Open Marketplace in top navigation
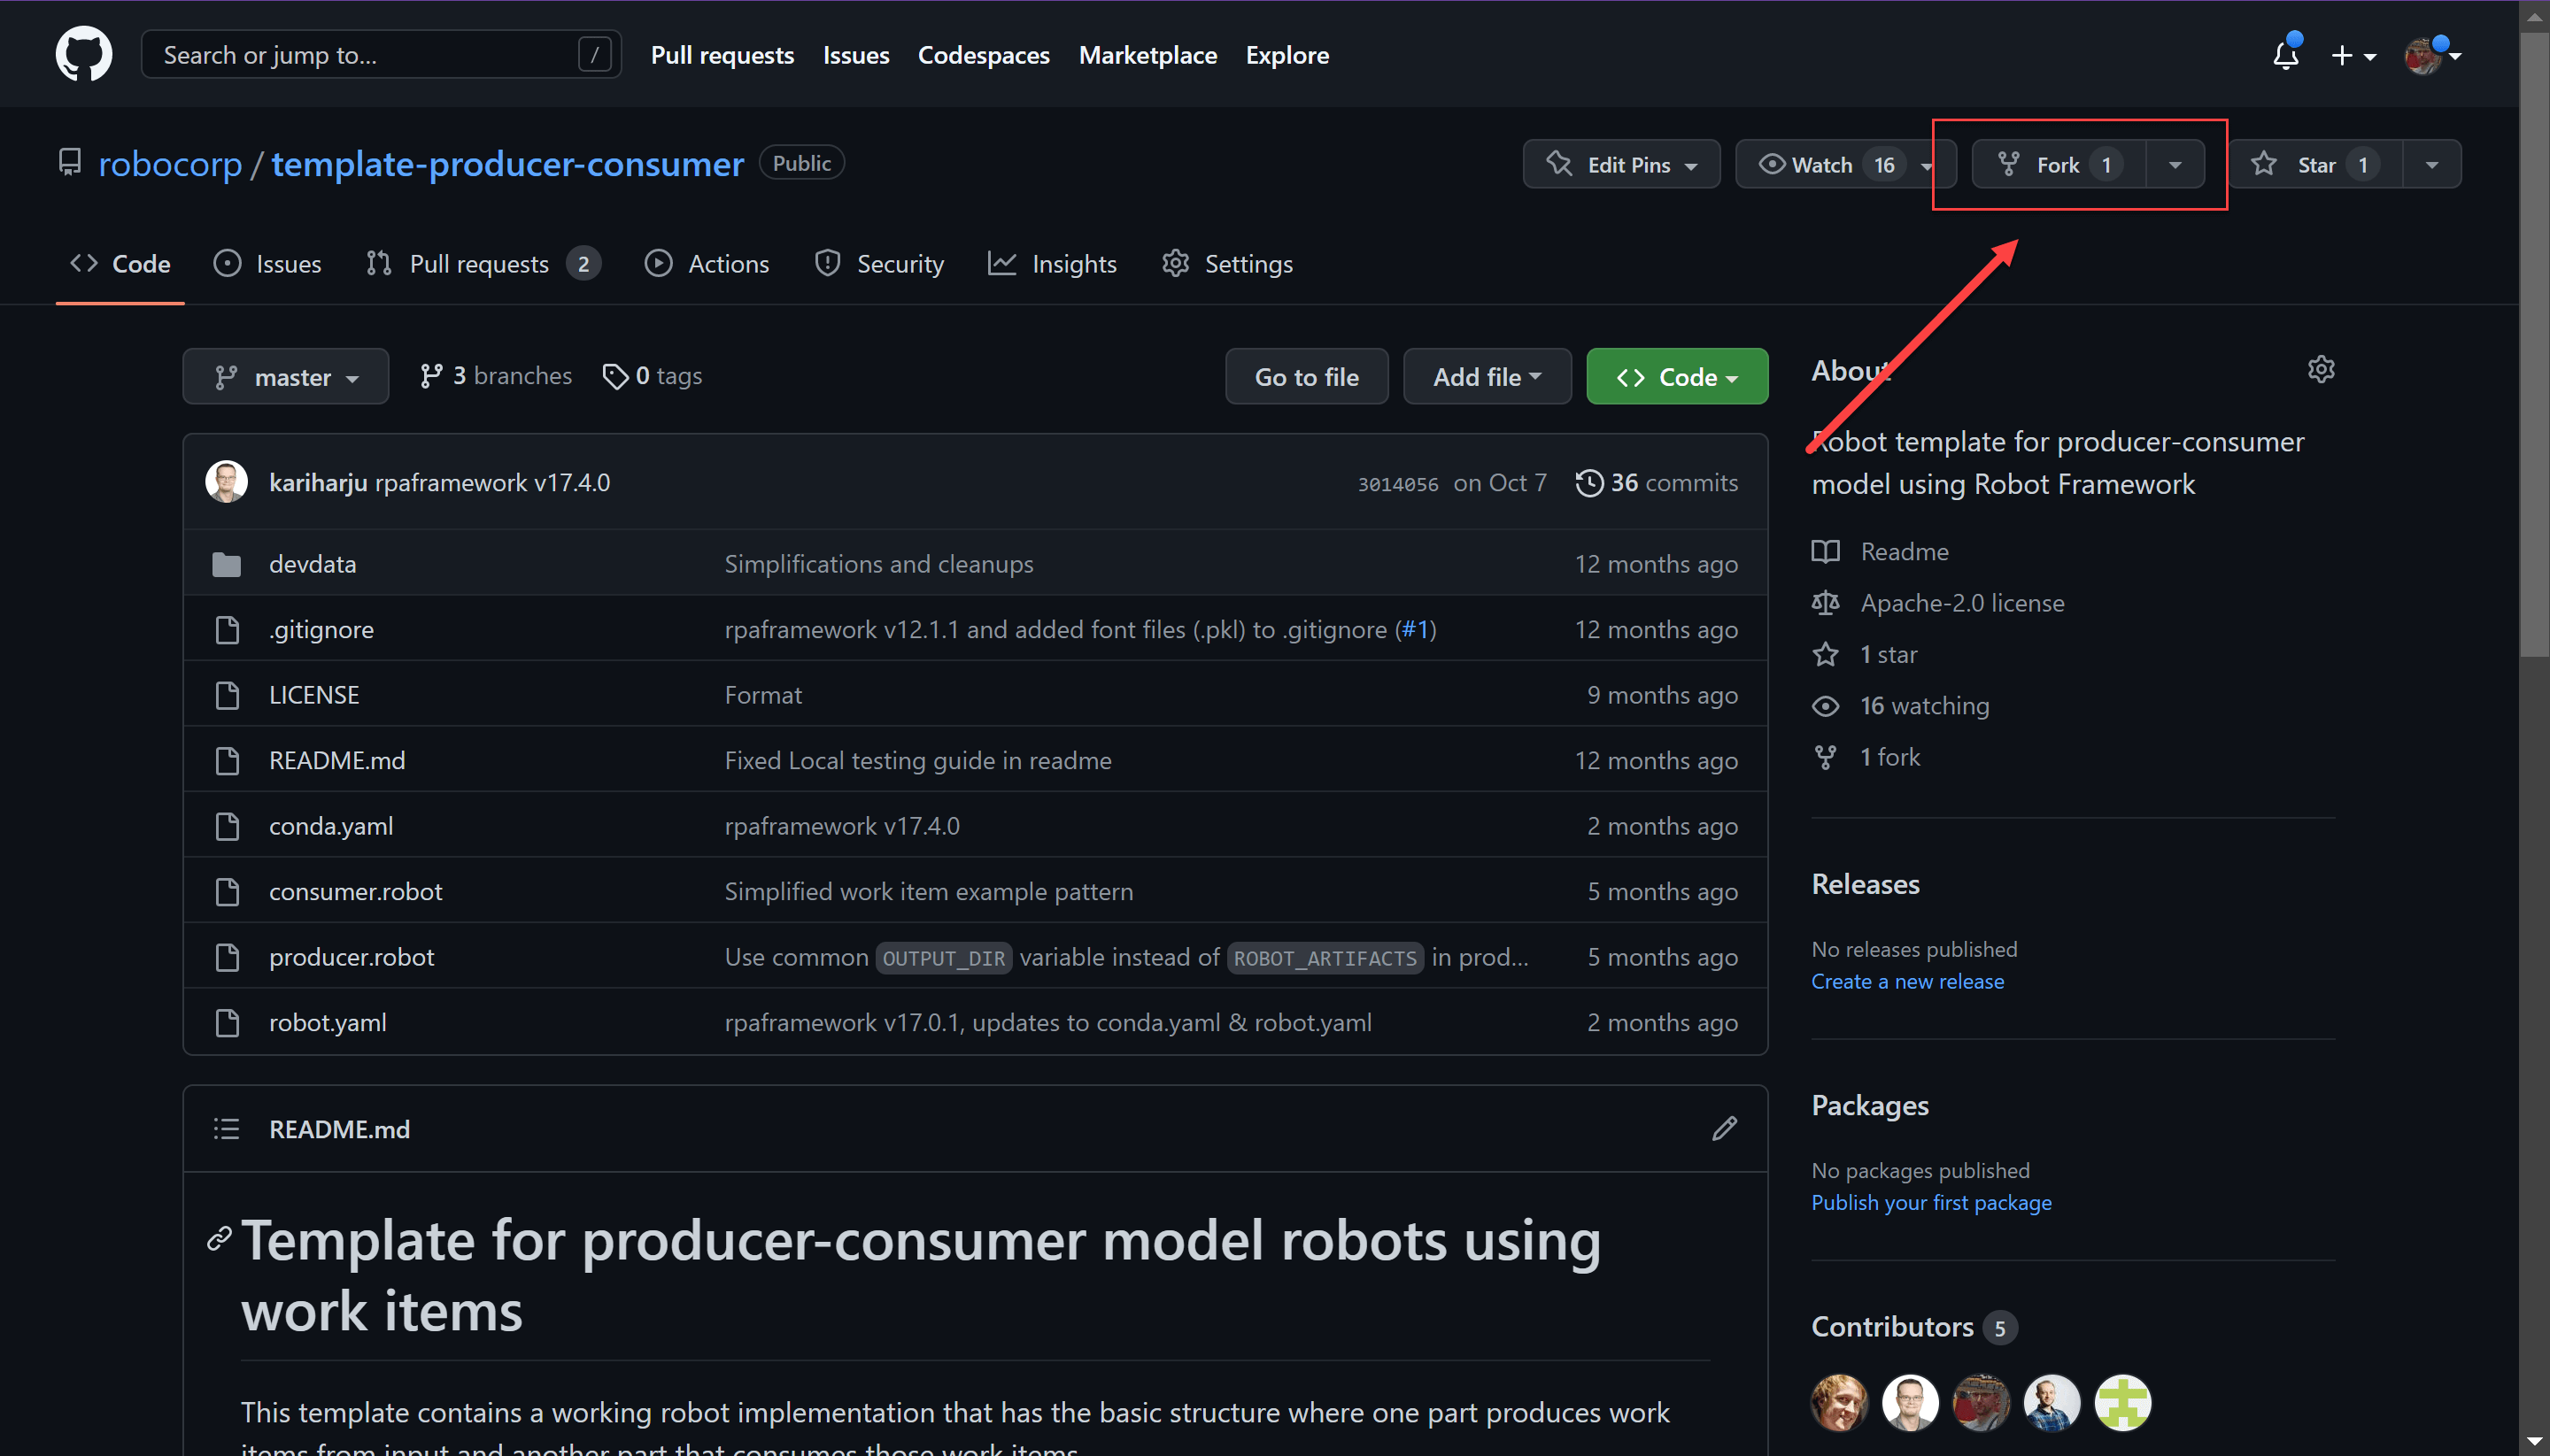Viewport: 2550px width, 1456px height. 1147,55
